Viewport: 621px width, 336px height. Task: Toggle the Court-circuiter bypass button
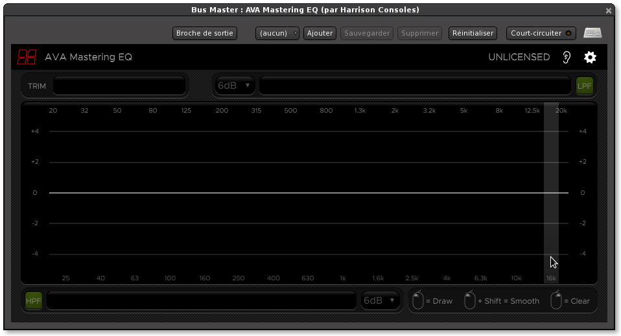coord(541,33)
